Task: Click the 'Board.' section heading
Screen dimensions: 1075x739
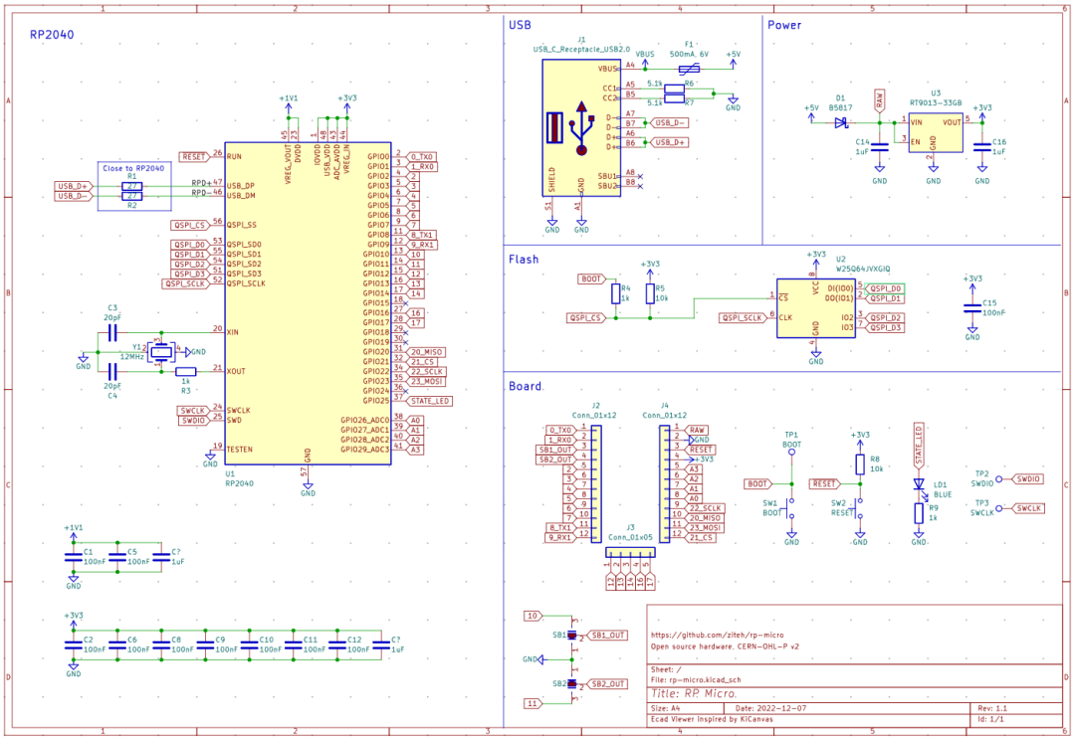Action: [526, 386]
